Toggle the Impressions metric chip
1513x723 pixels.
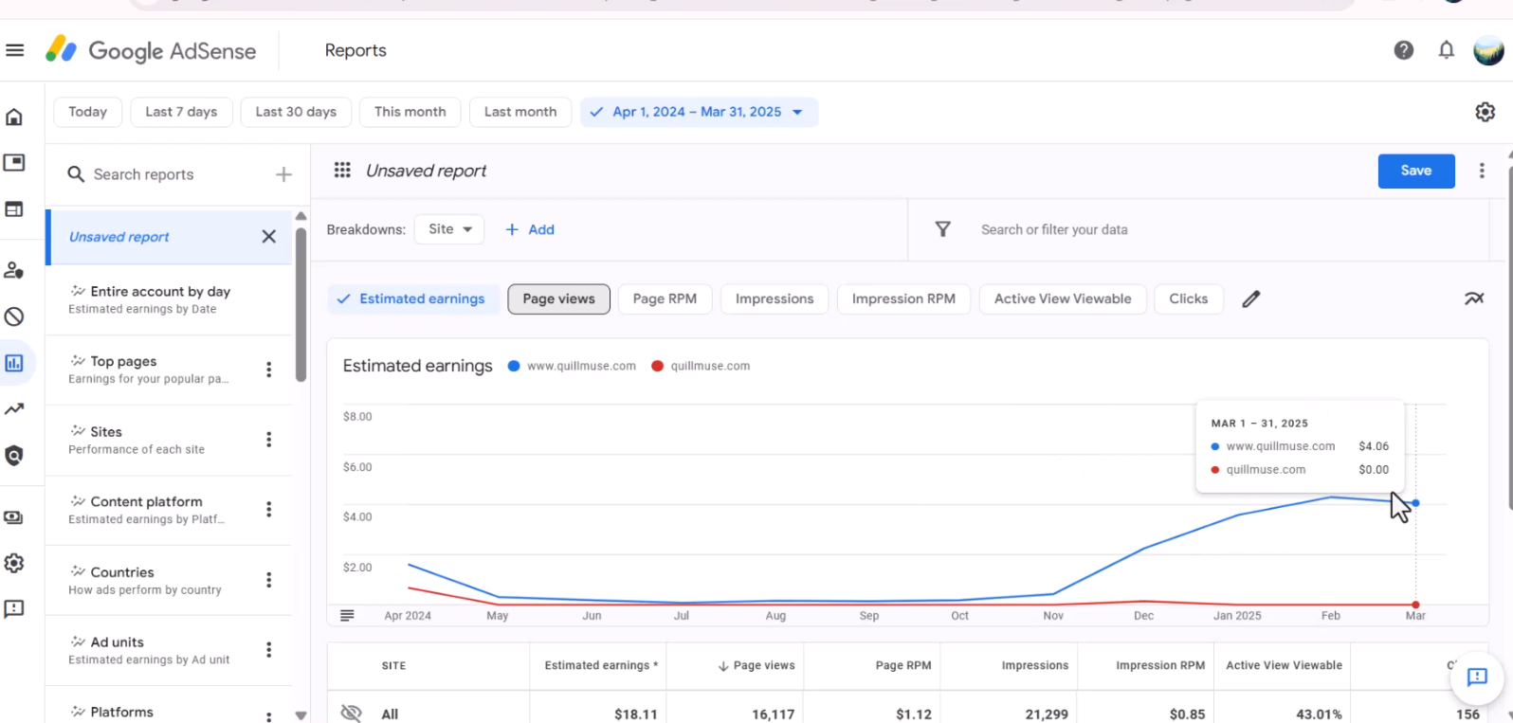click(775, 298)
